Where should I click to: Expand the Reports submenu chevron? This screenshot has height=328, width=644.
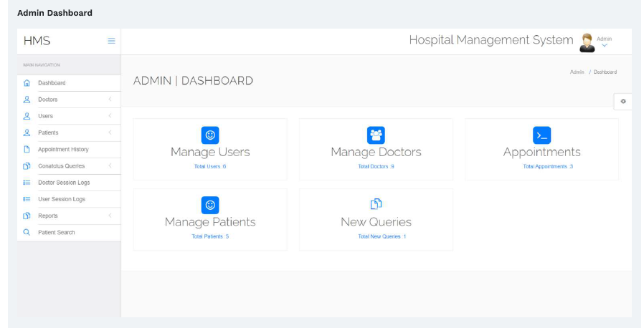point(110,216)
